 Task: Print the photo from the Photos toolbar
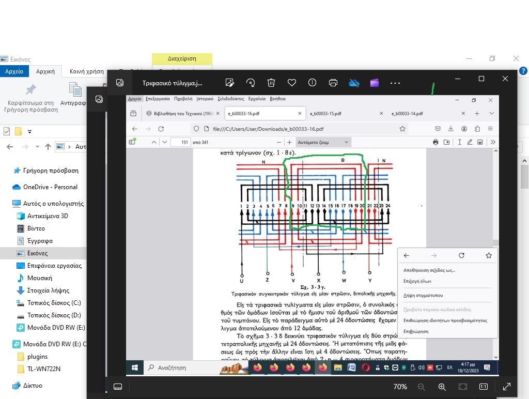coord(333,83)
